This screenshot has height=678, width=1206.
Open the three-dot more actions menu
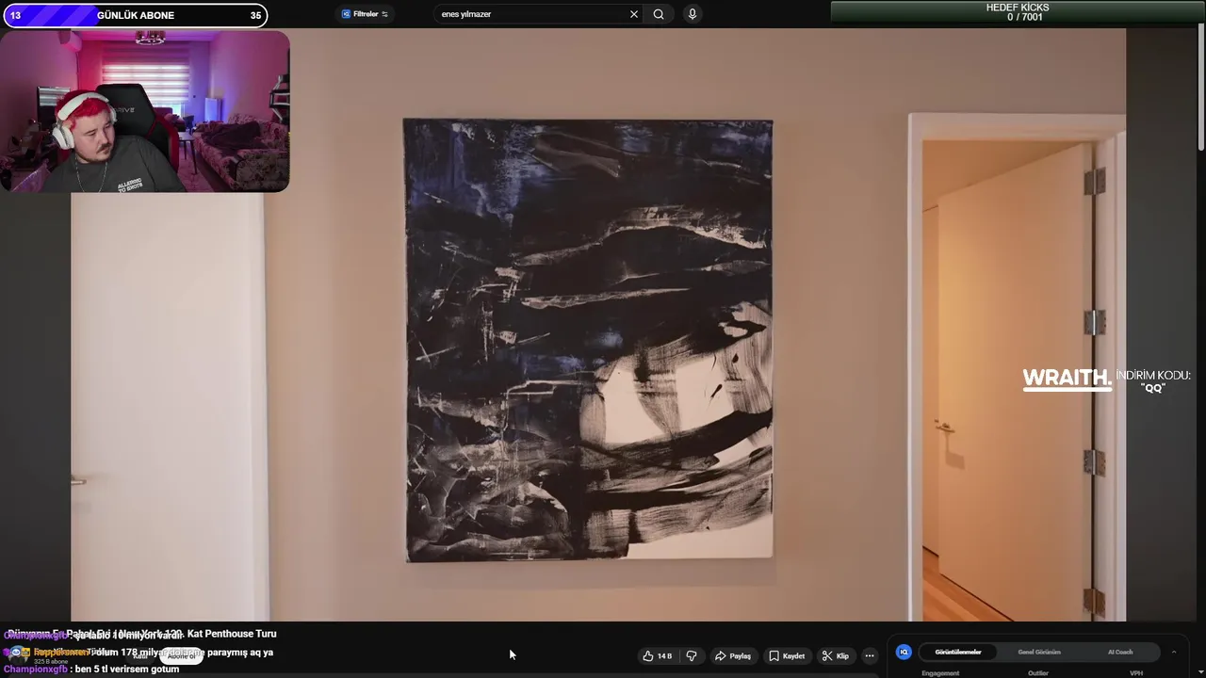[870, 656]
